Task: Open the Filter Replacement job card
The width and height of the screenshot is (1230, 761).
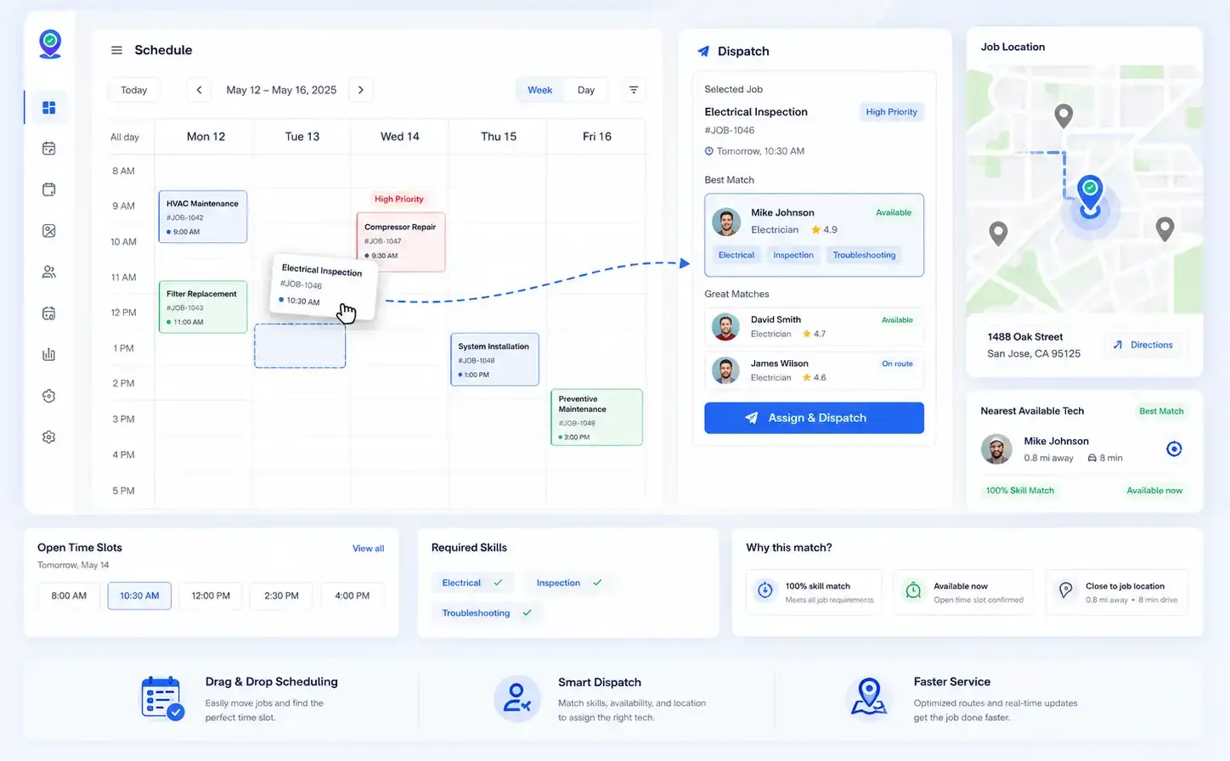Action: pos(202,307)
